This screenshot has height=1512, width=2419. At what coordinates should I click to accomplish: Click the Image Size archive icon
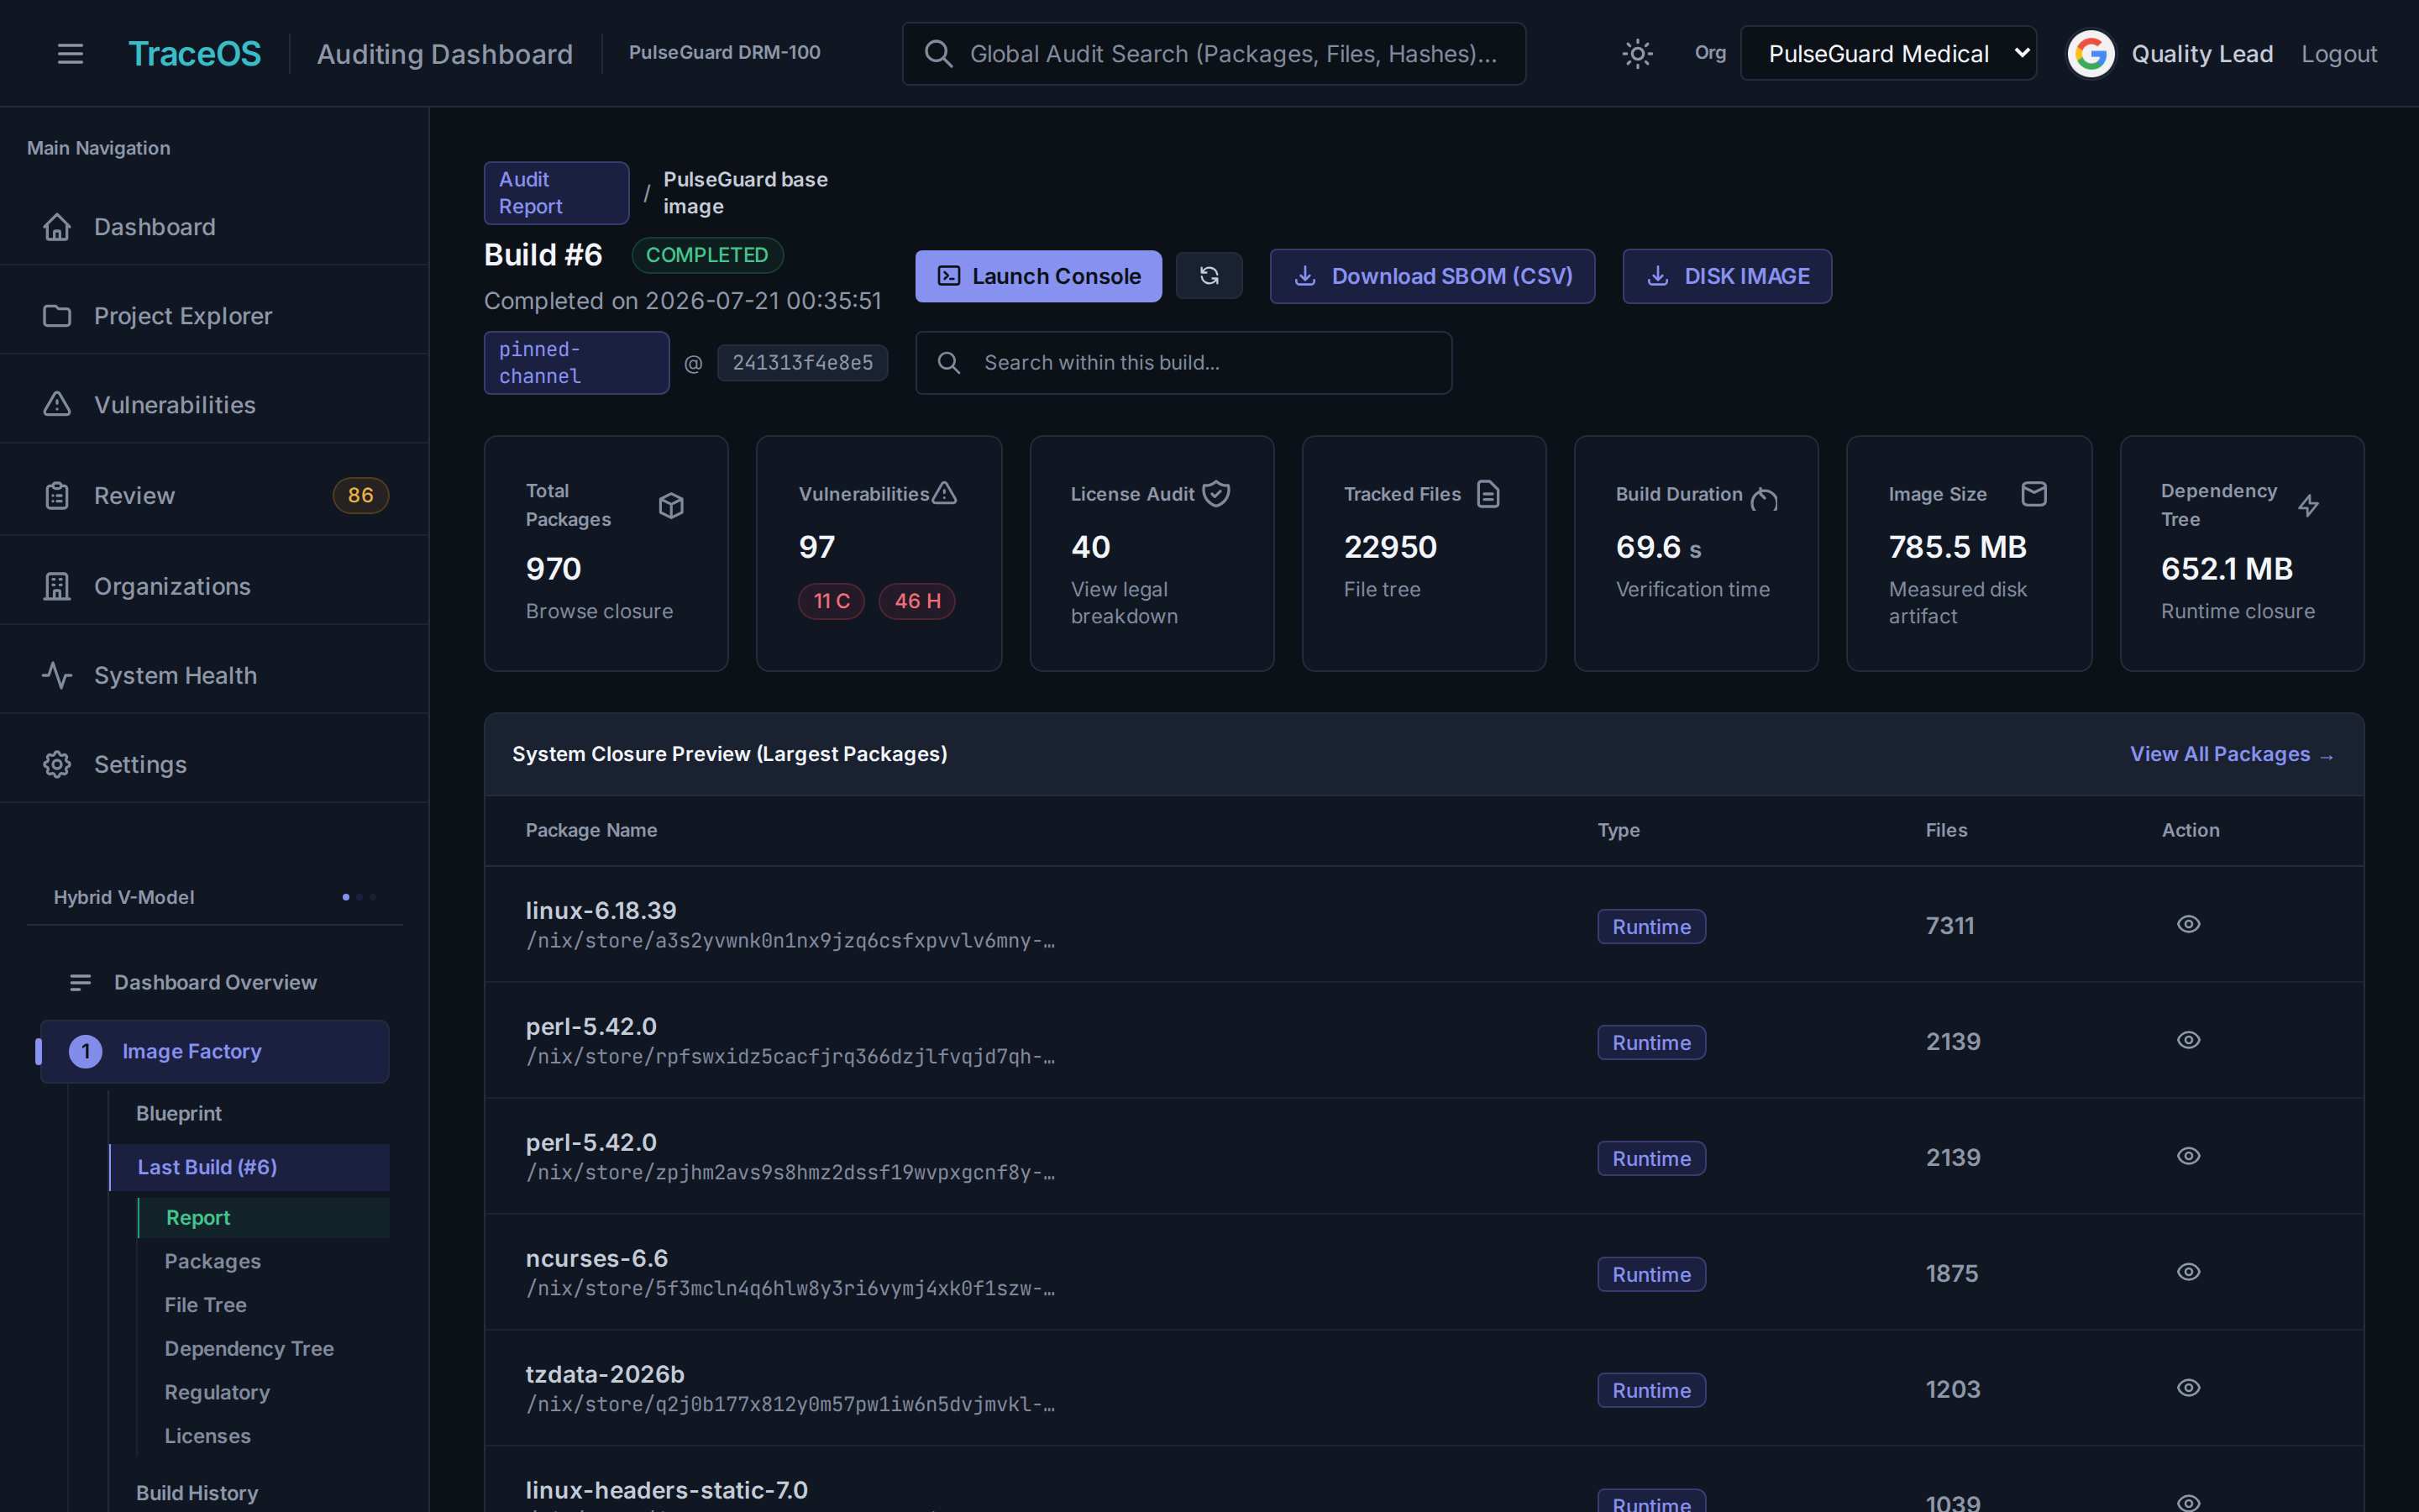coord(2034,493)
